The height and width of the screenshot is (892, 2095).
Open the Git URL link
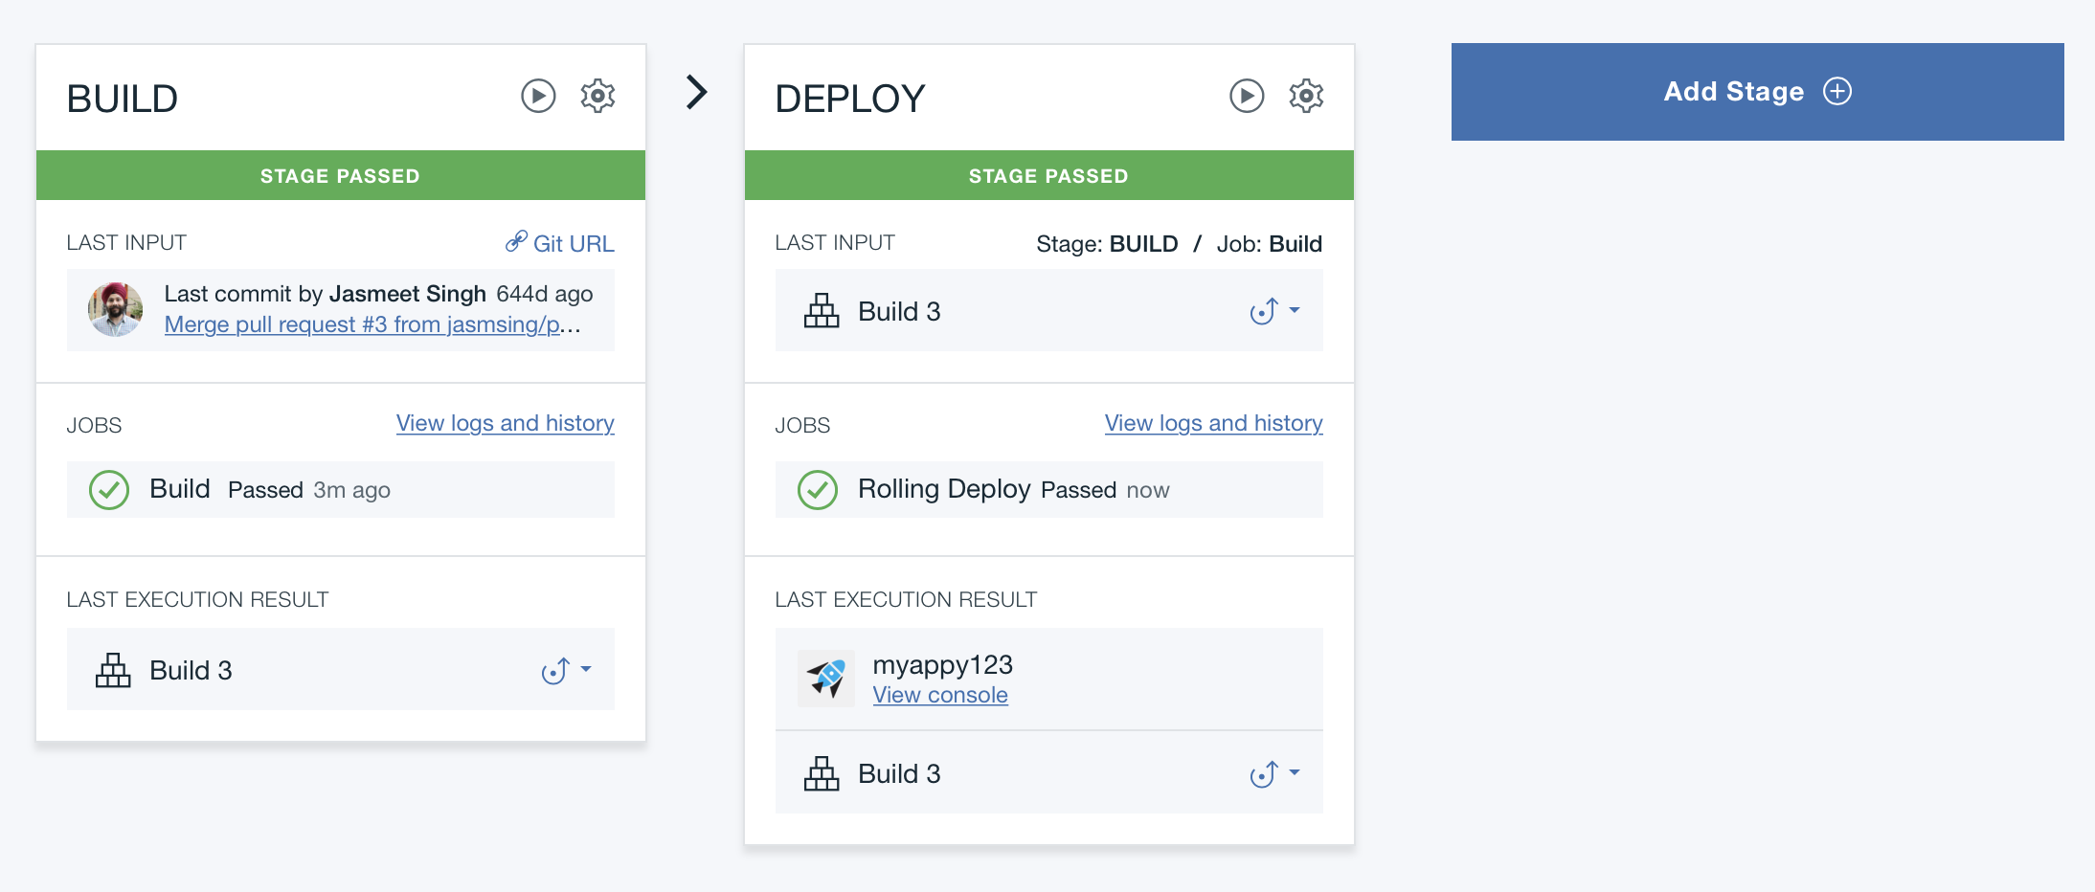[574, 243]
